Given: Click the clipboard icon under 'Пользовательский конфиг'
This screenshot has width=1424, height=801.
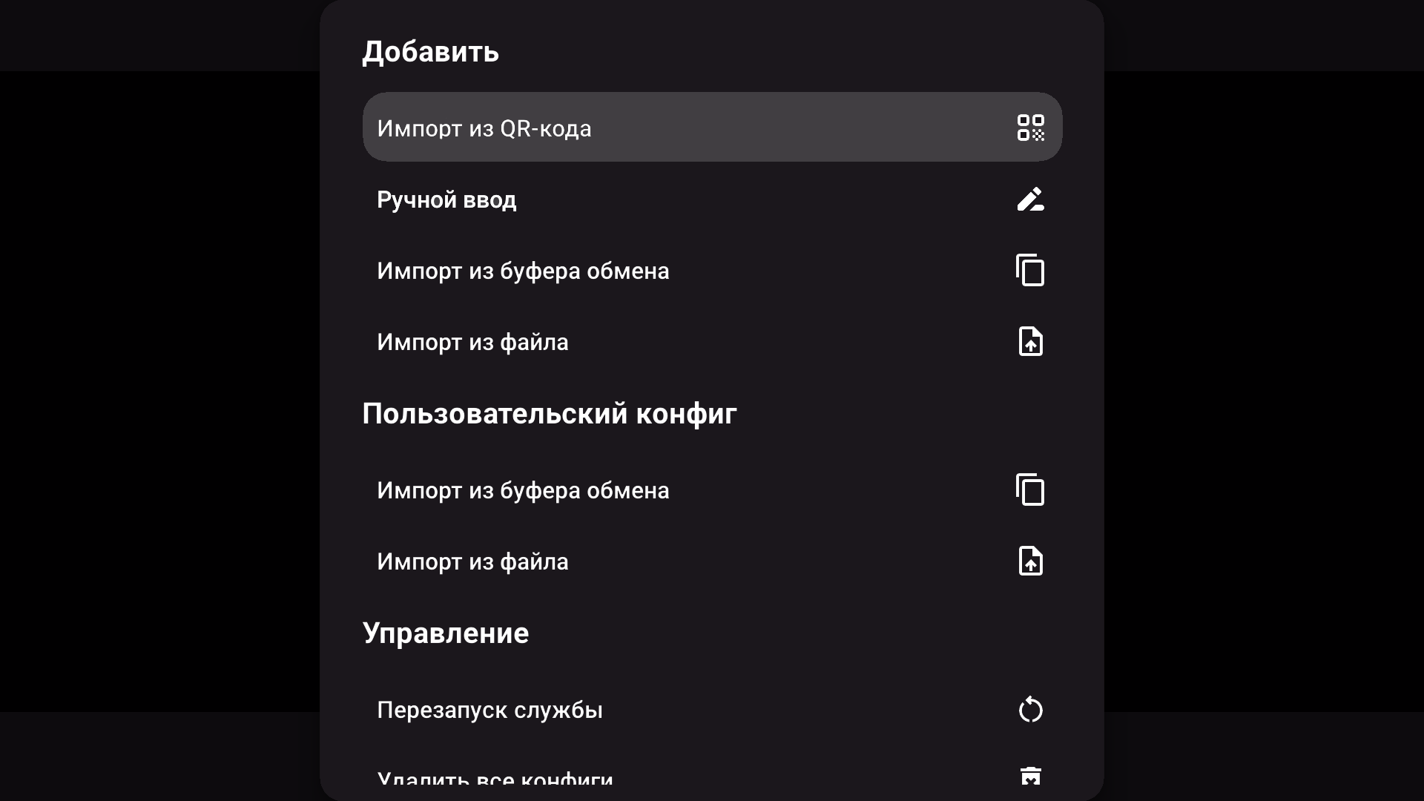Looking at the screenshot, I should (x=1031, y=489).
